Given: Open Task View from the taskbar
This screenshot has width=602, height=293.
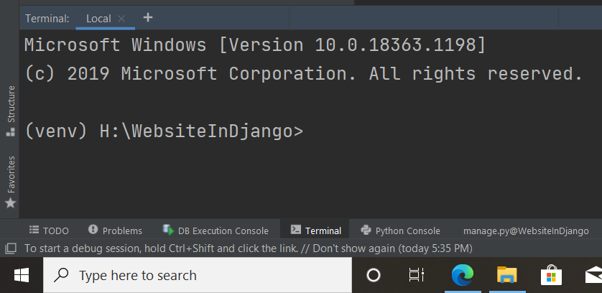Looking at the screenshot, I should 417,275.
